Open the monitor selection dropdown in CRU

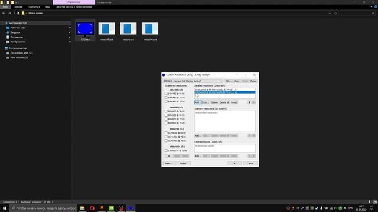pos(193,81)
